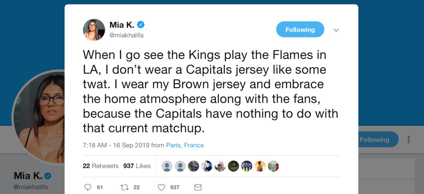Select the last liker avatar in row
The image size is (424, 194).
pyautogui.click(x=273, y=166)
